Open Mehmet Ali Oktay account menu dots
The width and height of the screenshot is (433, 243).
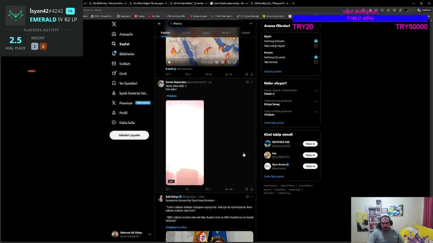pyautogui.click(x=150, y=234)
